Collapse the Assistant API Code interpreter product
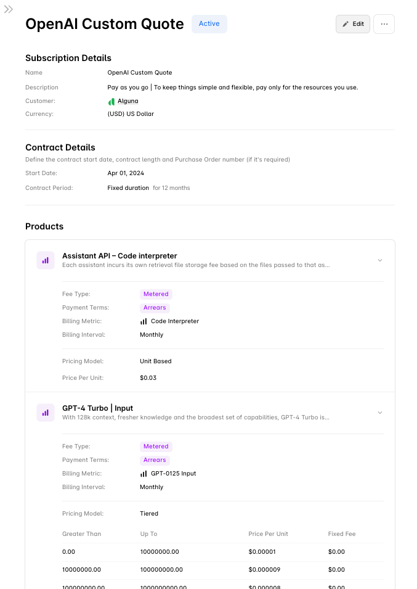417x589 pixels. [379, 260]
